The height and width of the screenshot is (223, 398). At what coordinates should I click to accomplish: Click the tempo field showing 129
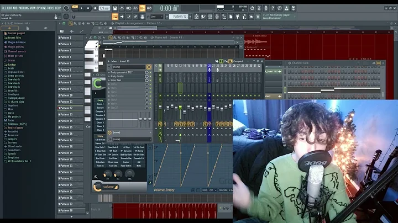point(104,8)
